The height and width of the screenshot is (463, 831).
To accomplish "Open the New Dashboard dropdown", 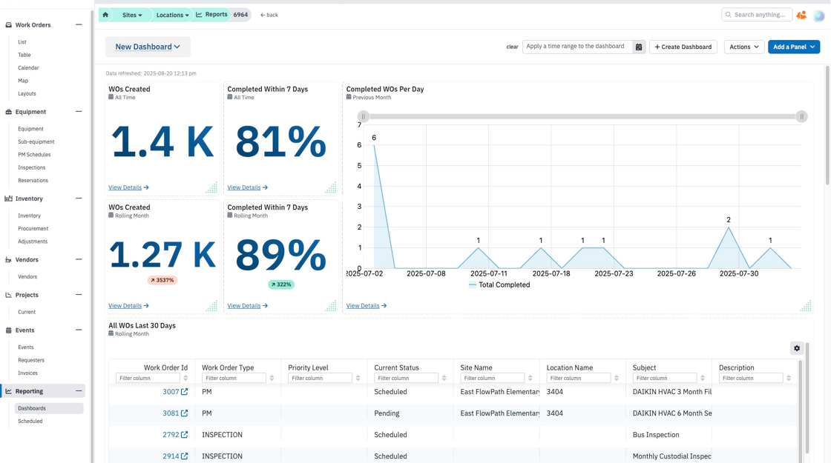I will click(148, 47).
